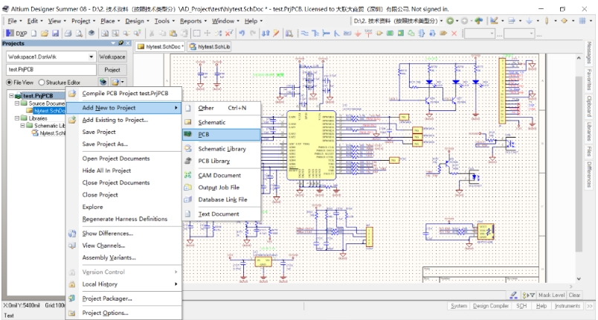
Task: Select Compile PCB Project test.PrjPCB
Action: pos(123,93)
